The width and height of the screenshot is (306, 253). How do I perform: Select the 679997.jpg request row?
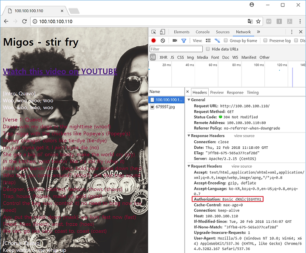tap(167, 107)
